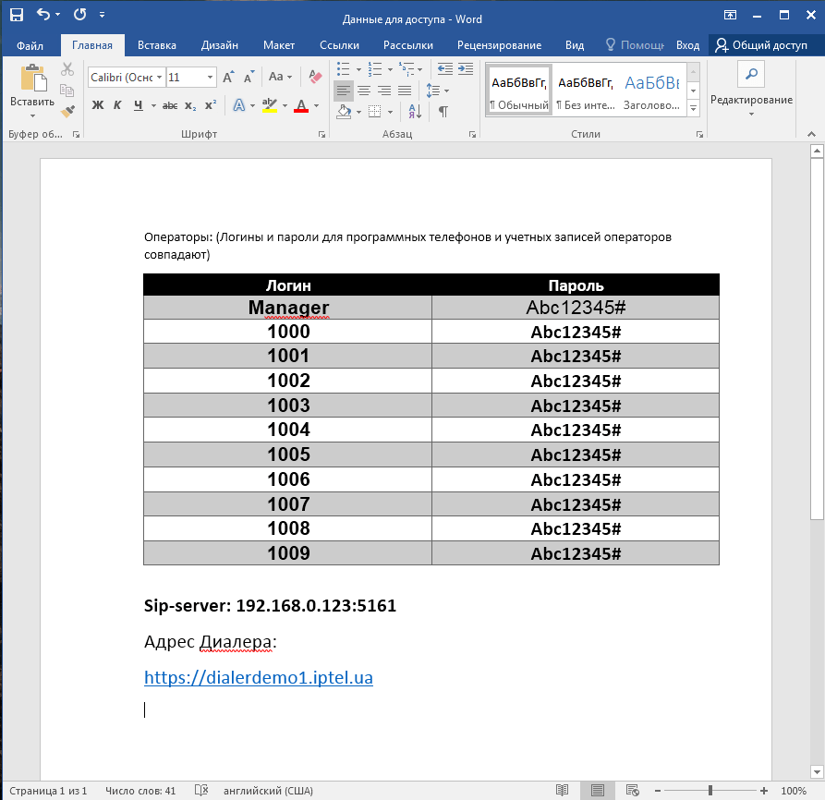
Task: Open the Шрифт dialog launcher
Action: [x=322, y=135]
